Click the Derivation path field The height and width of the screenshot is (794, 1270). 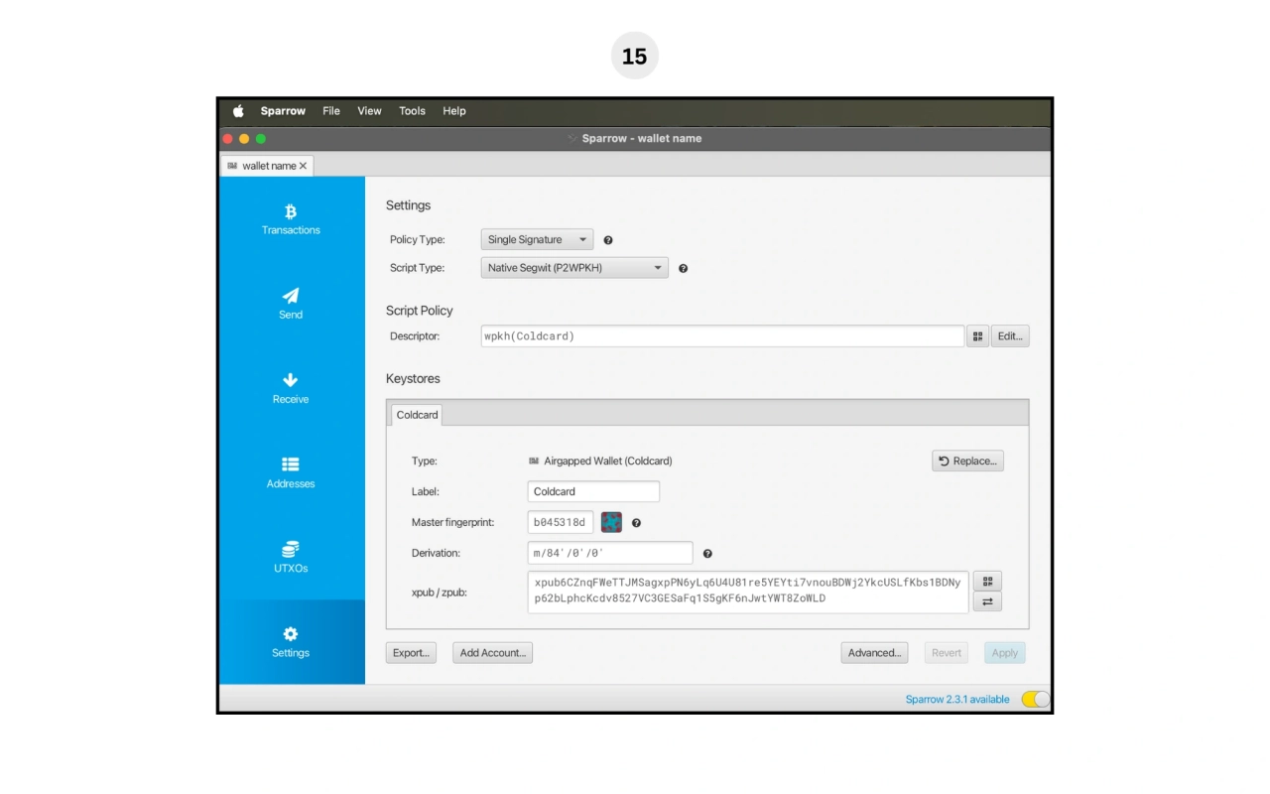tap(610, 553)
